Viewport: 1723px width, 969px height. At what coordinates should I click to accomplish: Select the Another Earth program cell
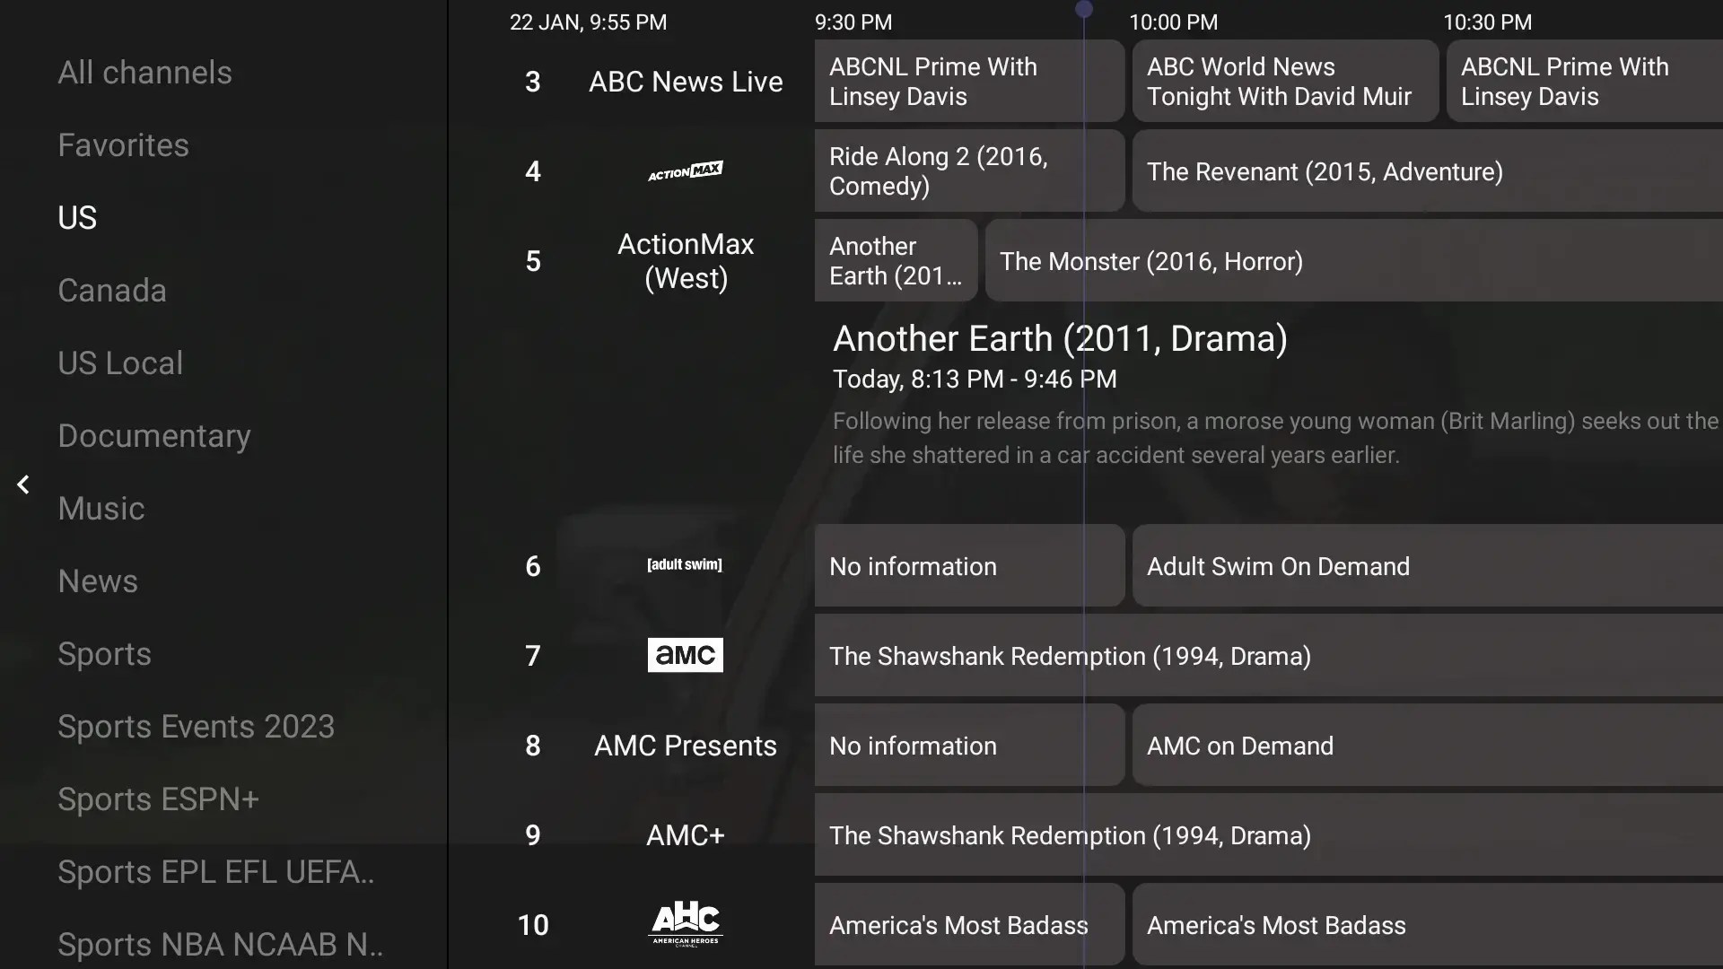tap(896, 260)
